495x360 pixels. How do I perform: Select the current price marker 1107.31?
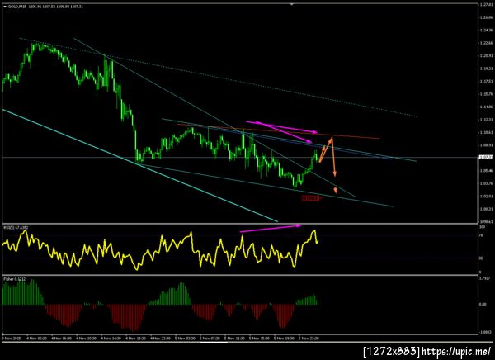[484, 157]
